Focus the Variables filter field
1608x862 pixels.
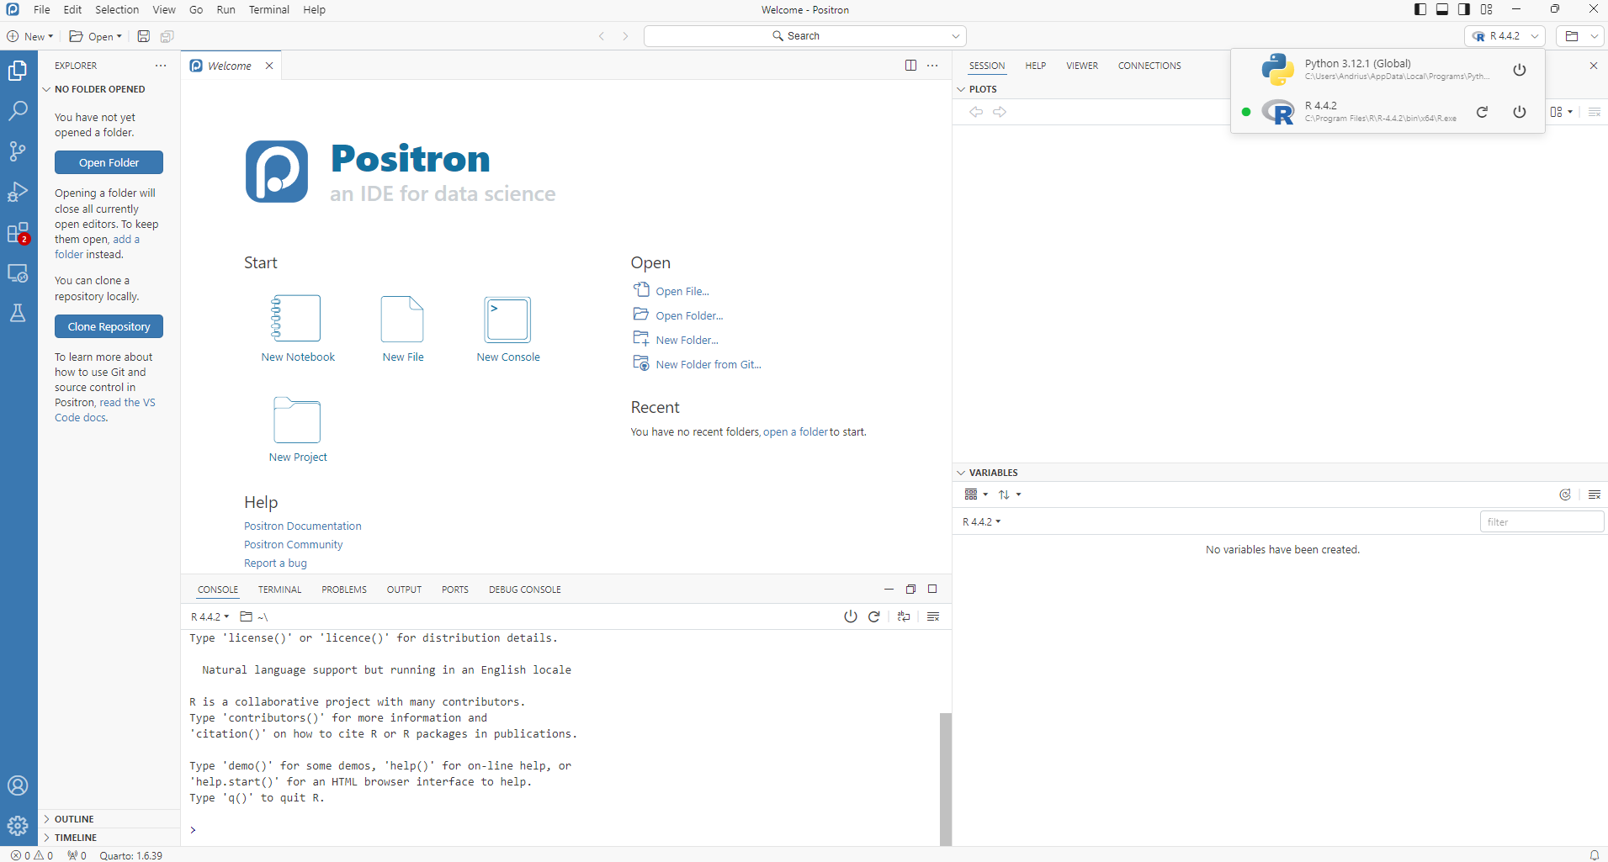click(x=1542, y=522)
